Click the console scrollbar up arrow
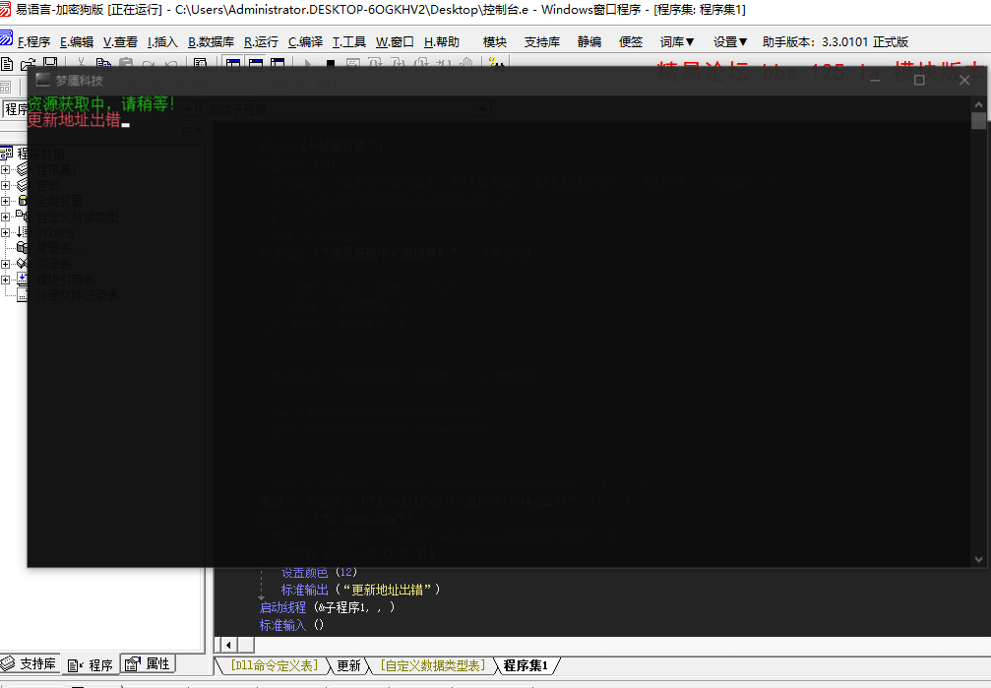This screenshot has height=688, width=991. [978, 105]
